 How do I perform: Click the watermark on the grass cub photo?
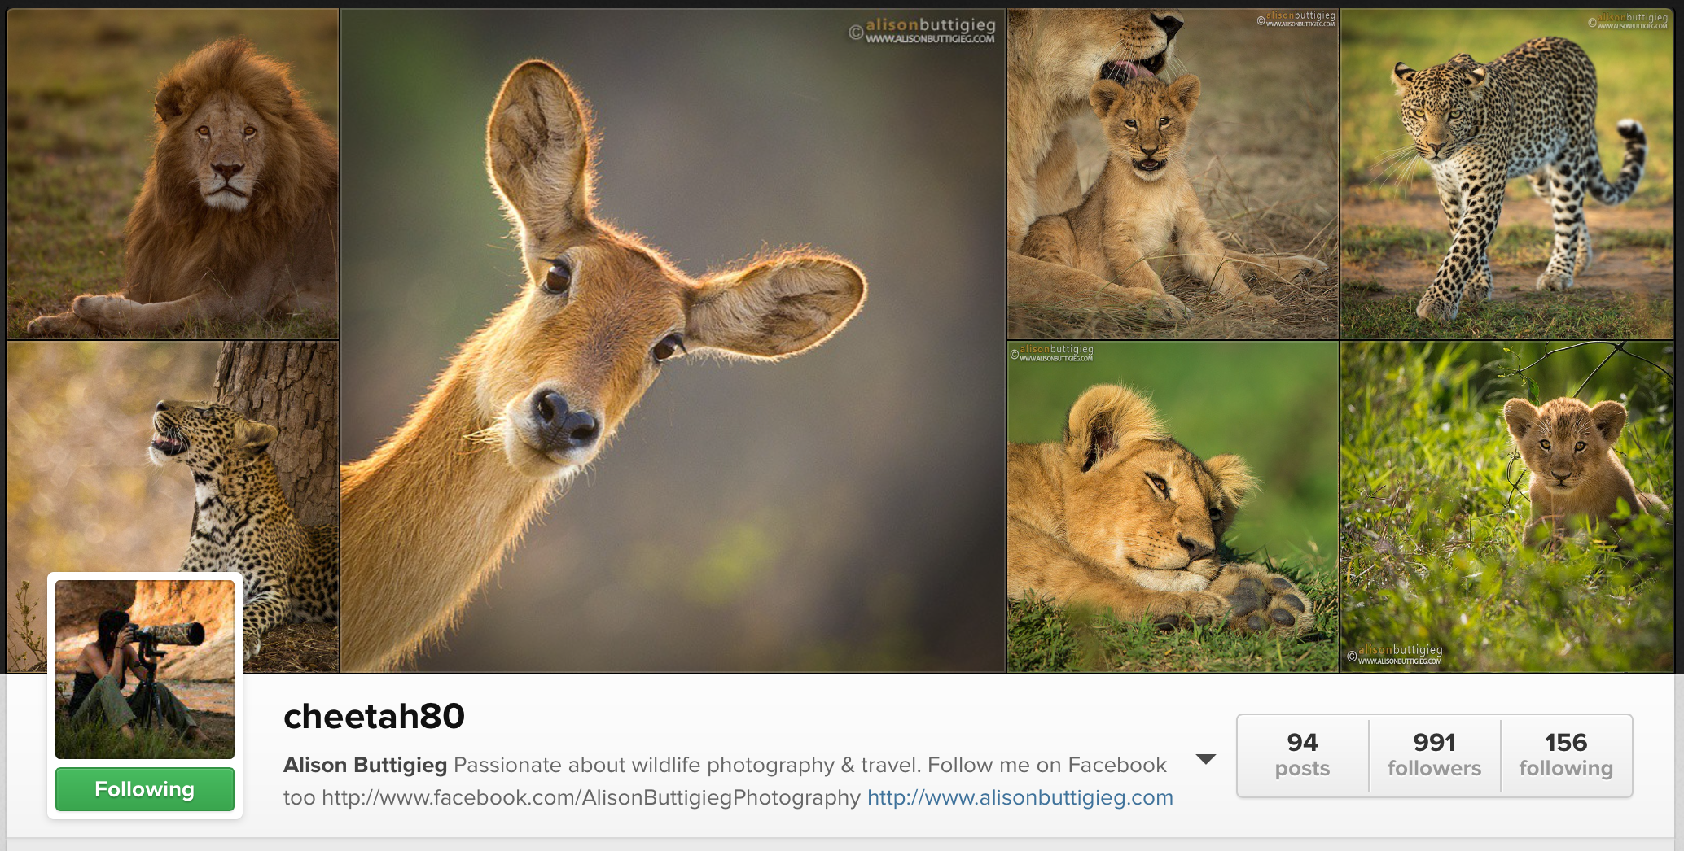(x=1395, y=654)
